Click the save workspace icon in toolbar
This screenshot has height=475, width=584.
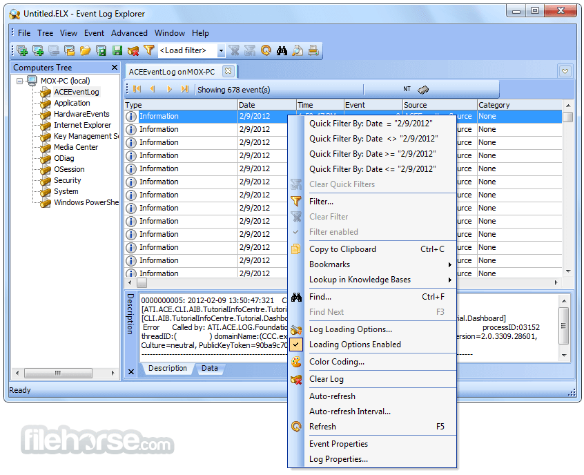101,50
